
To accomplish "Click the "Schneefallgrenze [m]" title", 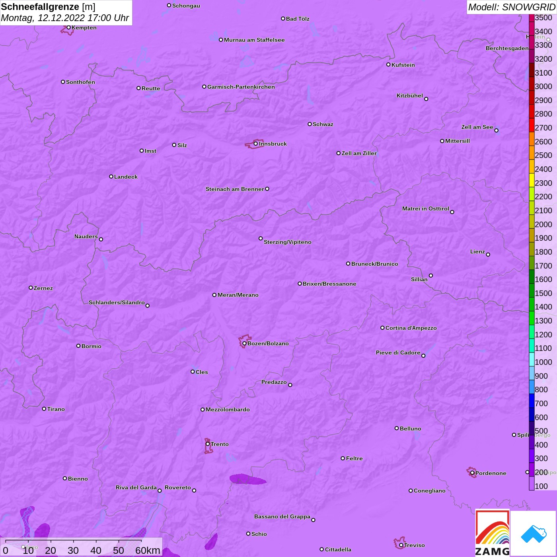I will (x=48, y=7).
